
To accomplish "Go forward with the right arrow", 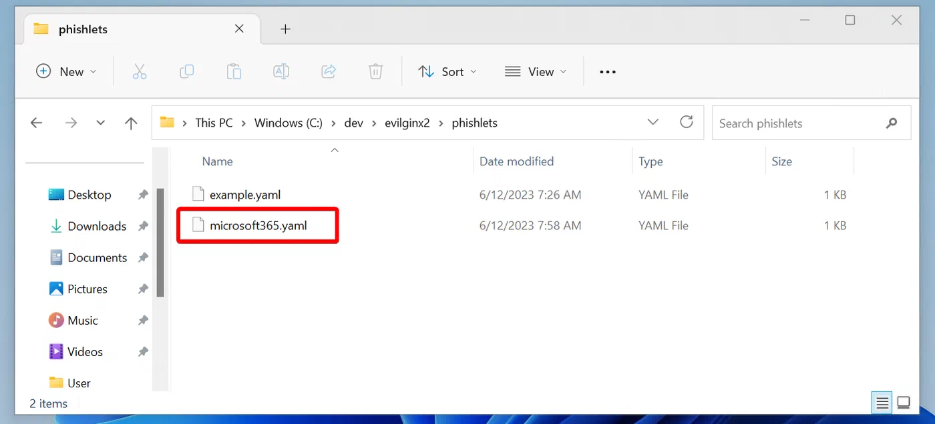I will (71, 123).
